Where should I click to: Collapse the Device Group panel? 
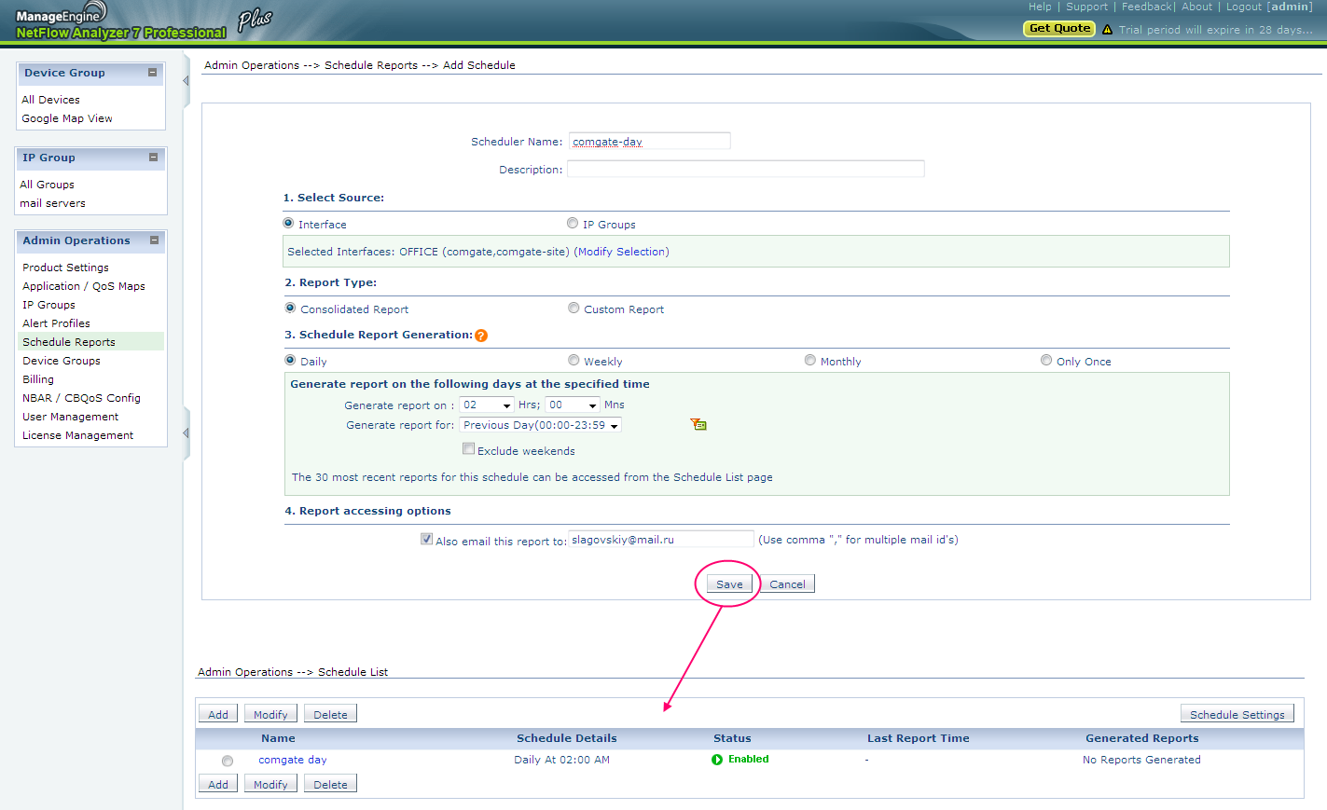coord(152,73)
